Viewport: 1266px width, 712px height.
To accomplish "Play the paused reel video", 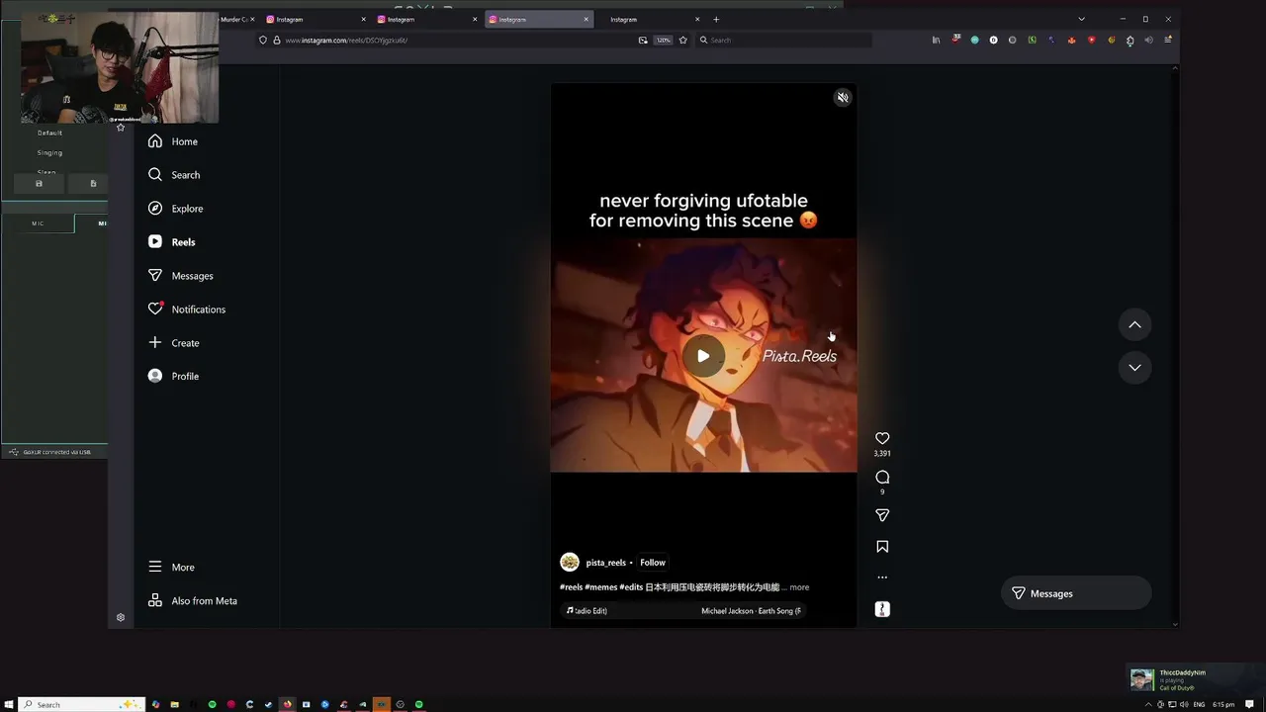I will [703, 356].
